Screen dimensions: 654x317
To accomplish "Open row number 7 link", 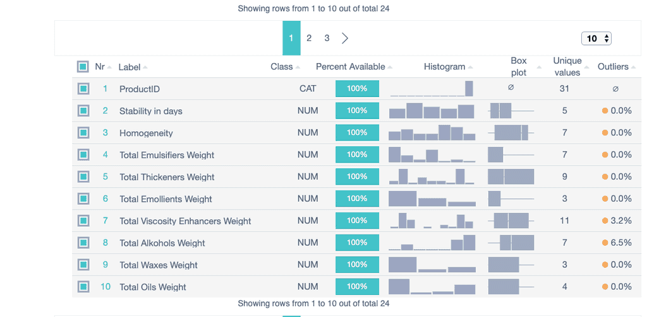I will (105, 221).
